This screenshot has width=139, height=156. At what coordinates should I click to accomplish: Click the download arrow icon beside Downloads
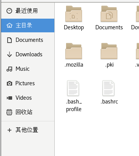9,54
